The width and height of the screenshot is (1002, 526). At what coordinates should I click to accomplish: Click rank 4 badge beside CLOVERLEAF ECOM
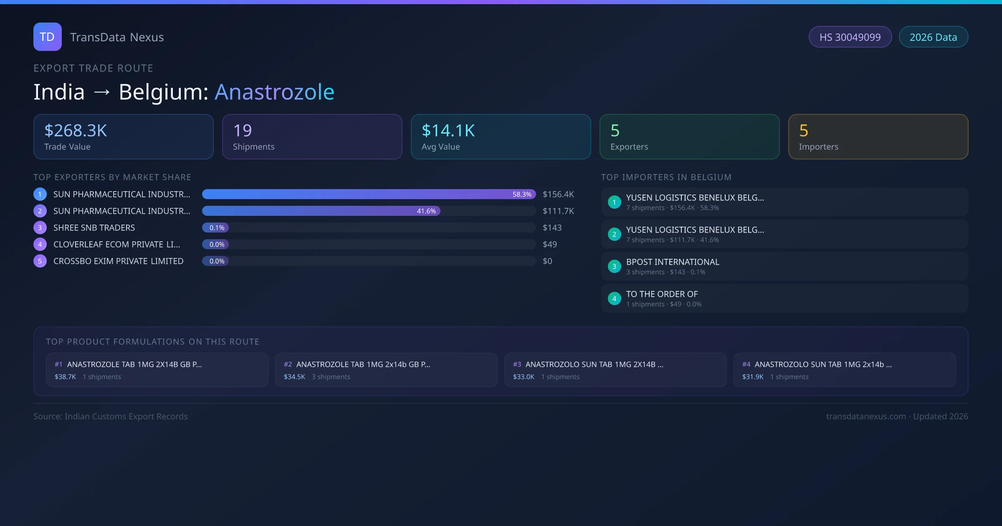pos(40,244)
